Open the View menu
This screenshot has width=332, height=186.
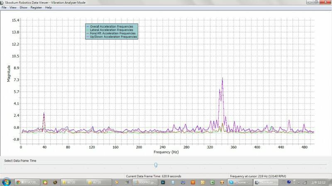click(13, 7)
